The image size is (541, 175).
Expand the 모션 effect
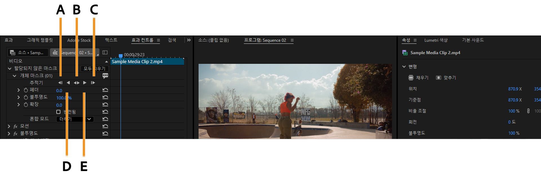tap(9, 126)
